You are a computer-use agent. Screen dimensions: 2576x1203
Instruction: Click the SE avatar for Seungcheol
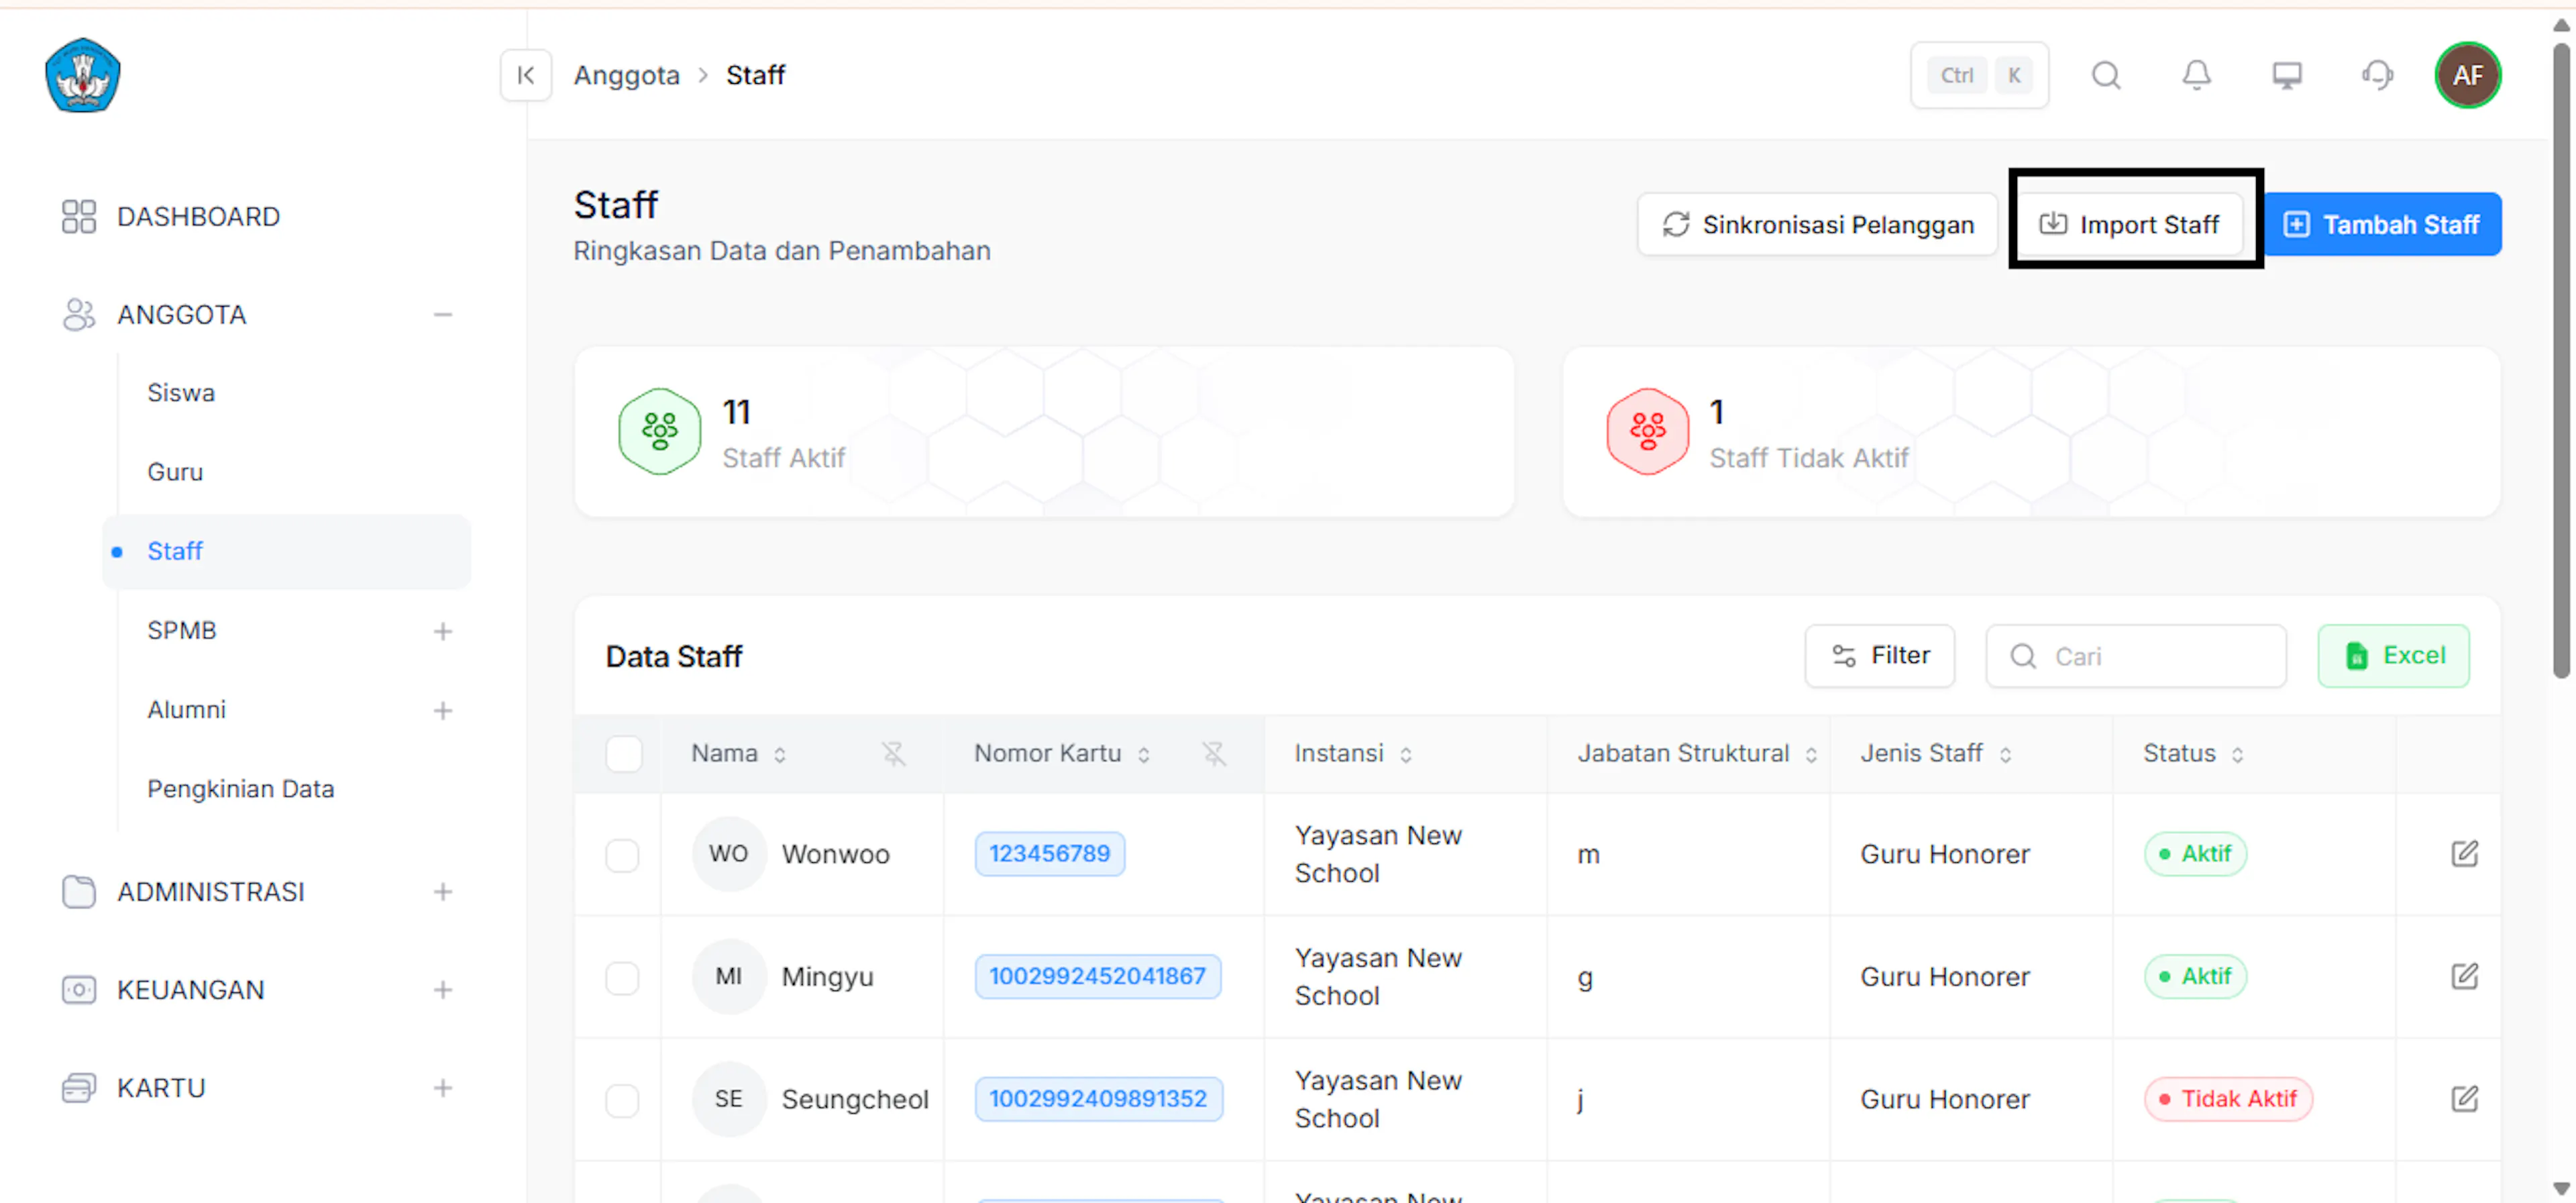pos(729,1100)
